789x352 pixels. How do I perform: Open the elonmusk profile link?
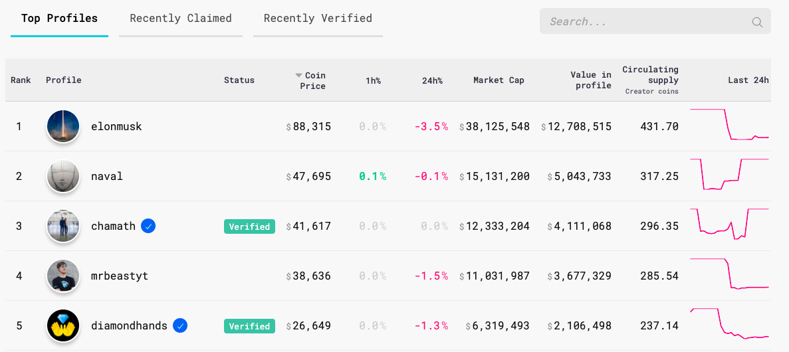tap(116, 127)
